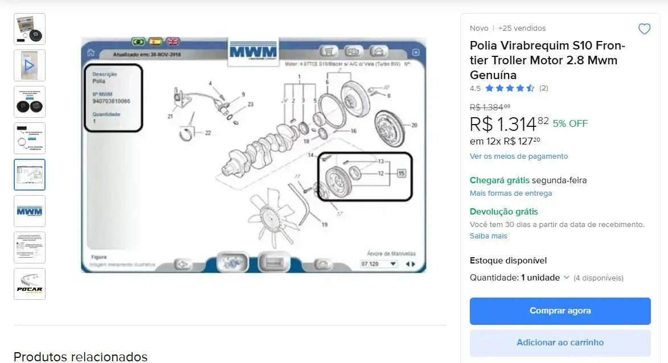Open Ver os meios de pagamento link
The image size is (668, 363).
click(518, 156)
